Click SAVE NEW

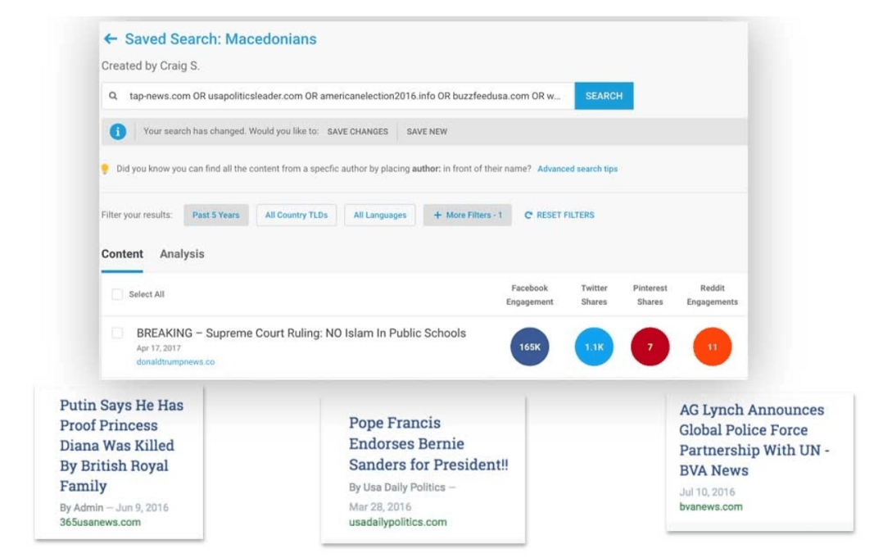click(427, 132)
